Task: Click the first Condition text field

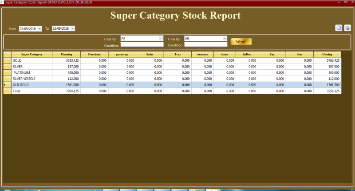Action: point(142,44)
